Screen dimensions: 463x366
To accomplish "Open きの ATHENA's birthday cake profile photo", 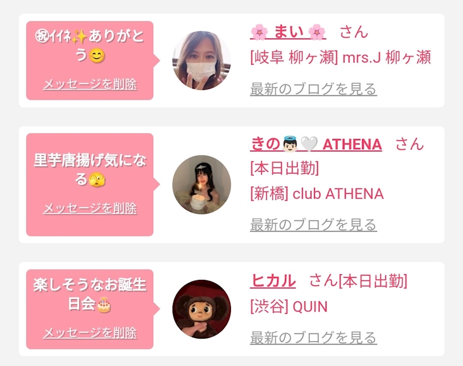I will click(202, 184).
